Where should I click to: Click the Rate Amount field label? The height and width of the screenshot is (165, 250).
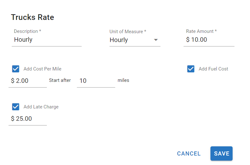pyautogui.click(x=201, y=31)
